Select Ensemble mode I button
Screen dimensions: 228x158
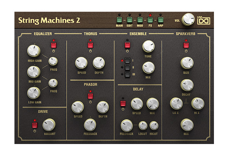pos(127,60)
